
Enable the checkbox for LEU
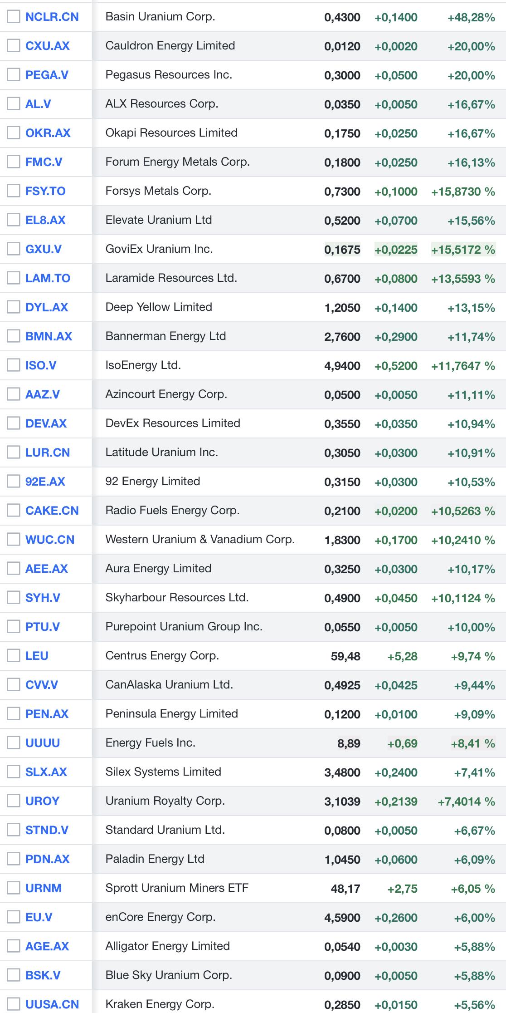(x=14, y=656)
